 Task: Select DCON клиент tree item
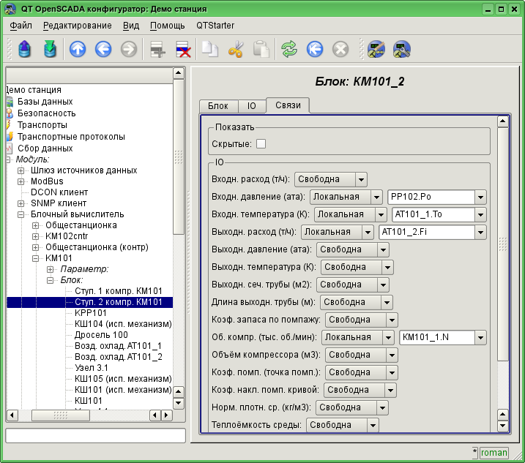coord(59,192)
